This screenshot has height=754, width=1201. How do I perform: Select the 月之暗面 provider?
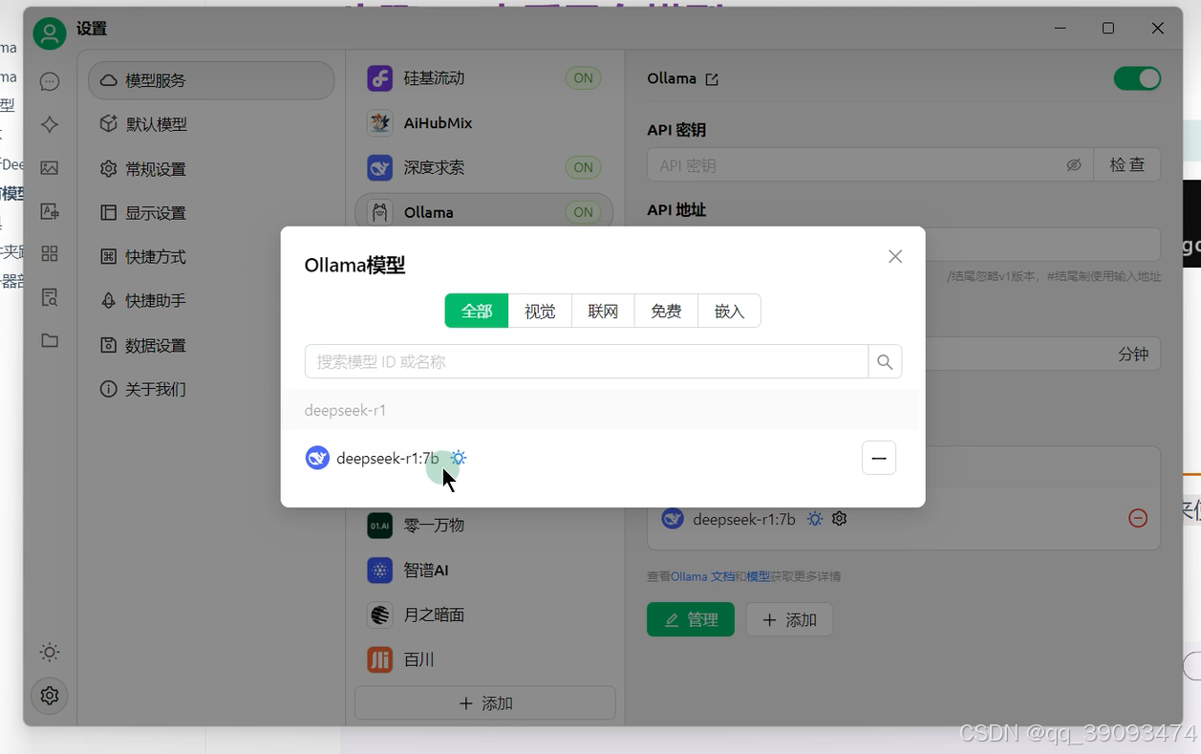484,614
